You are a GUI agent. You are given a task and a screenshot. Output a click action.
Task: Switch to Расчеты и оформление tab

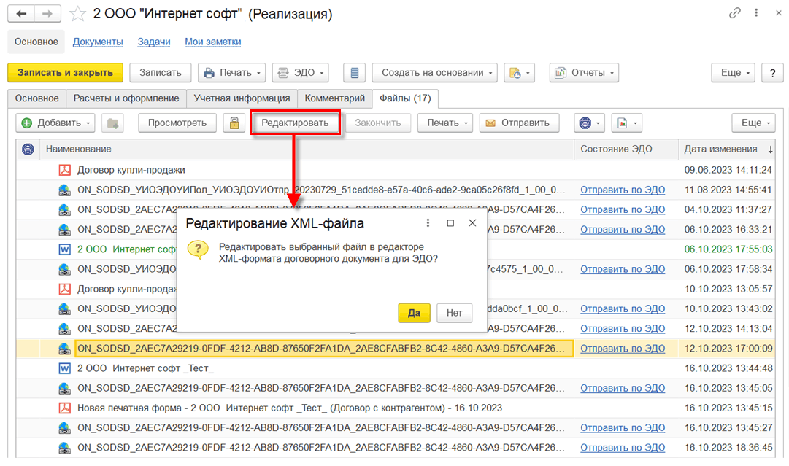point(126,98)
